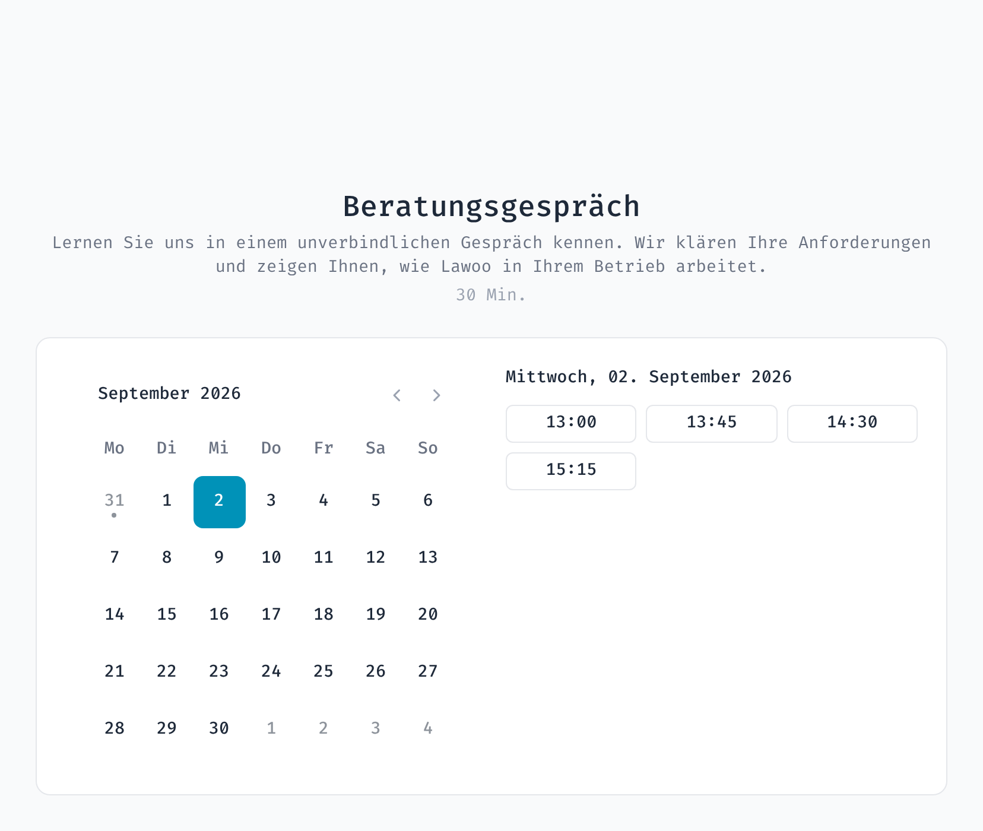Image resolution: width=983 pixels, height=831 pixels.
Task: Click the Mi weekday header
Action: coord(219,448)
